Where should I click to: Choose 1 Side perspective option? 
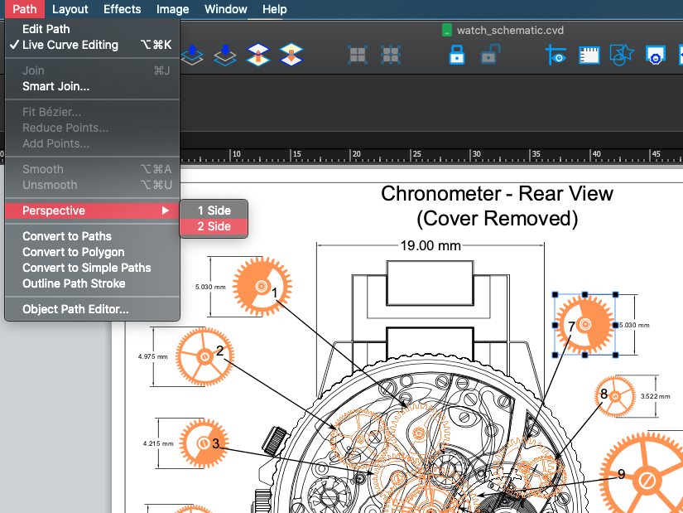coord(214,211)
